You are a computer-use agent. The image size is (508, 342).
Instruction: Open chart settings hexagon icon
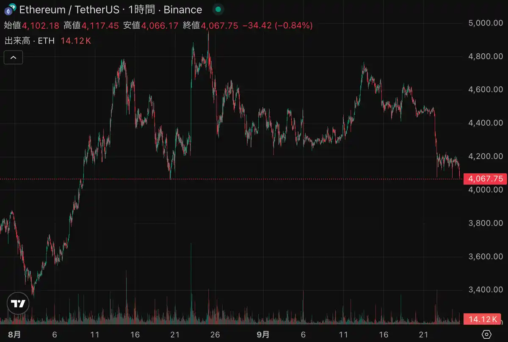tap(486, 334)
